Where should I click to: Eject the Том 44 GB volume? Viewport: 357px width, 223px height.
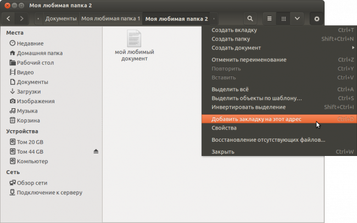(96, 152)
